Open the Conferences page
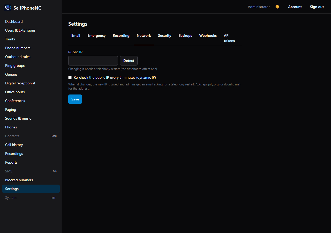The width and height of the screenshot is (331, 233). [x=31, y=101]
